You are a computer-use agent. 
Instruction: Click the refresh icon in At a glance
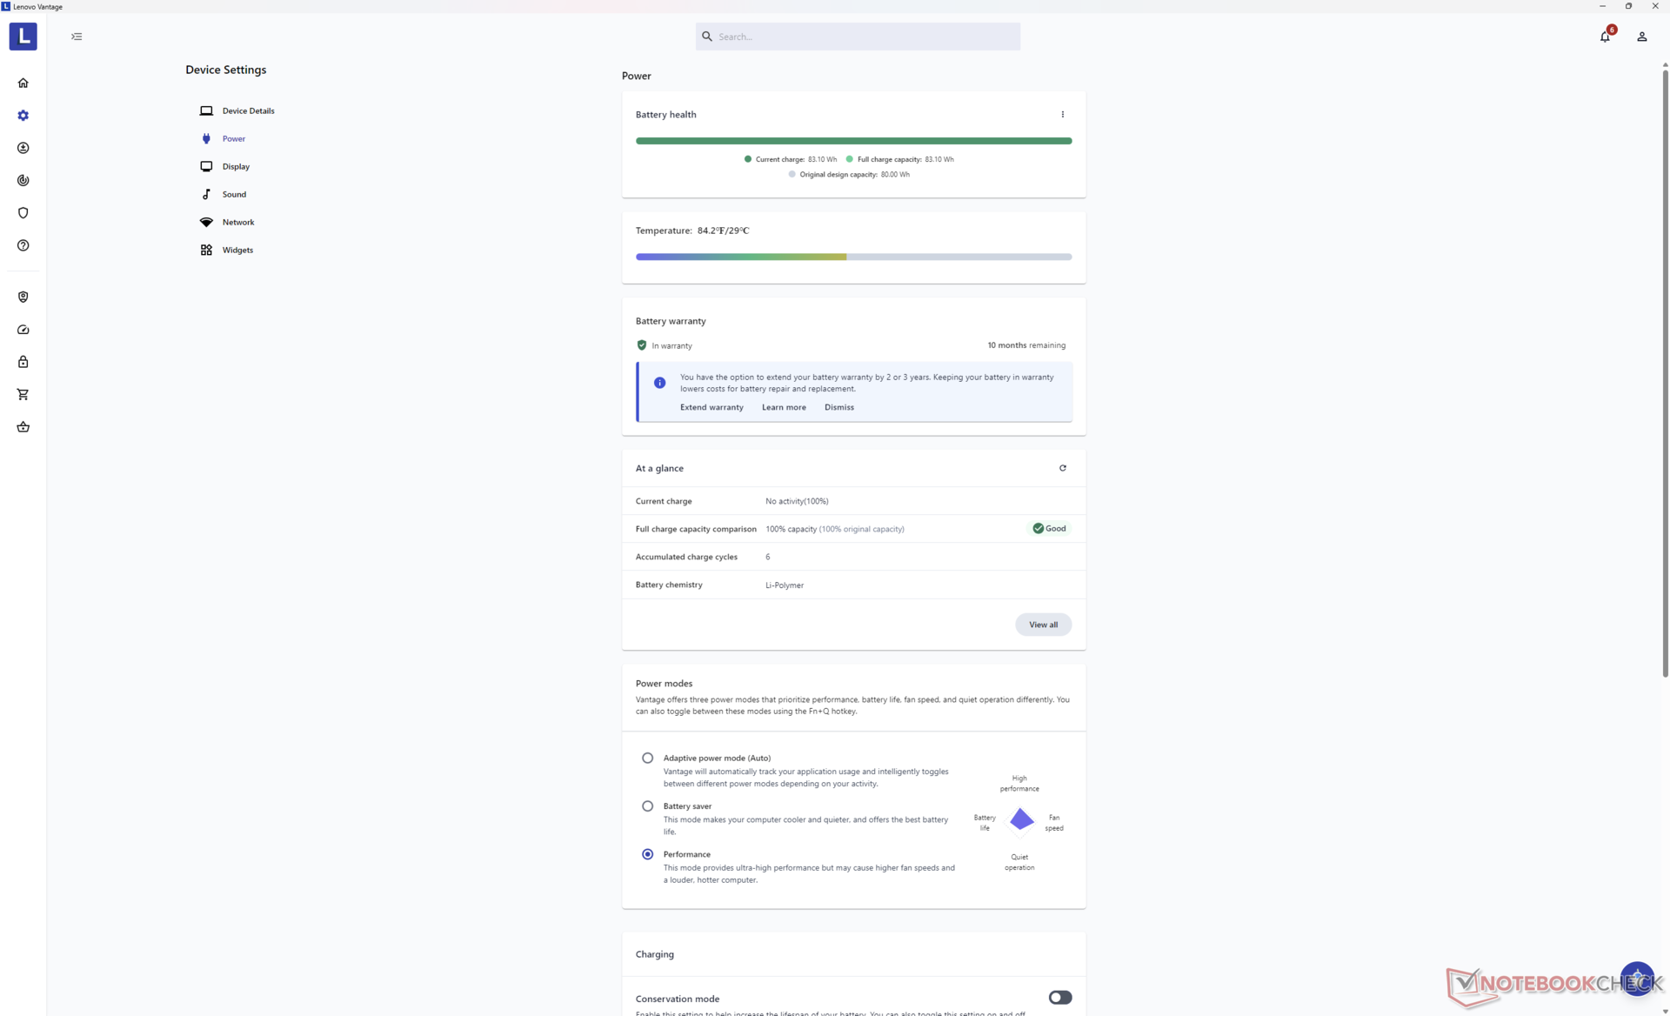point(1062,468)
